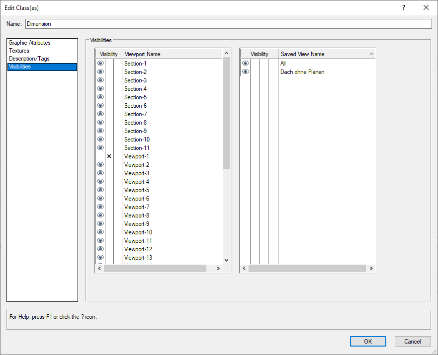Toggle visibility eye for saved view All
438x355 pixels.
click(x=245, y=63)
